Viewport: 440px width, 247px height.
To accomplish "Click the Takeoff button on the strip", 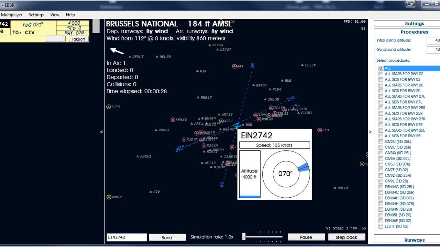I will click(x=78, y=39).
